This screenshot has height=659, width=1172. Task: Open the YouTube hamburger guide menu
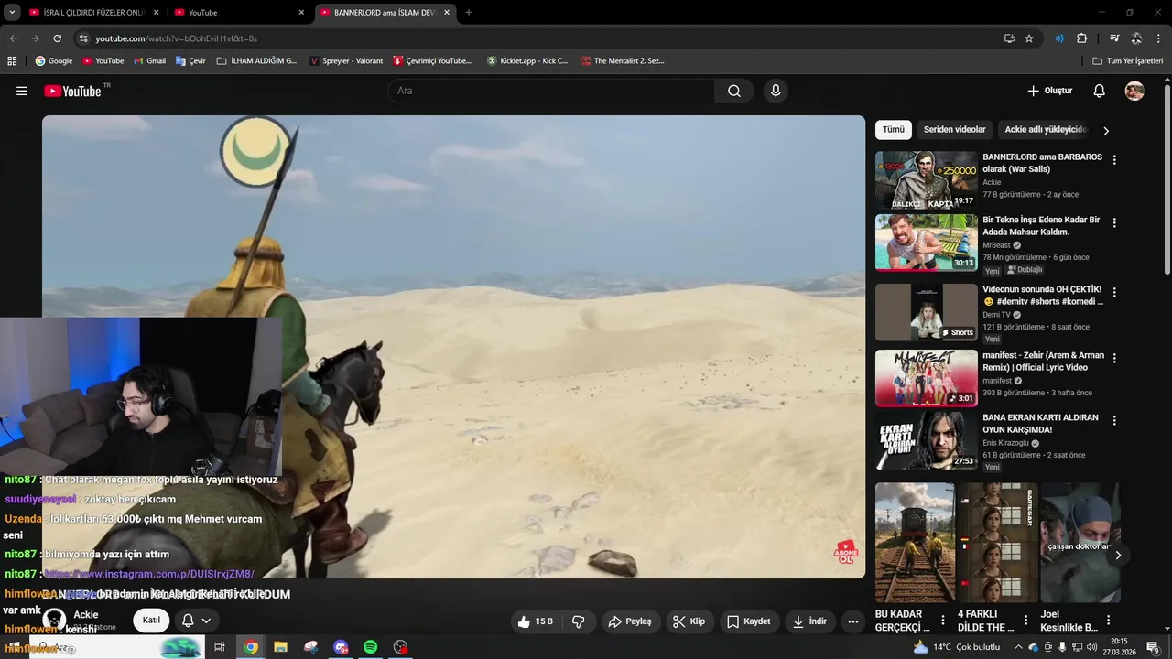(22, 91)
